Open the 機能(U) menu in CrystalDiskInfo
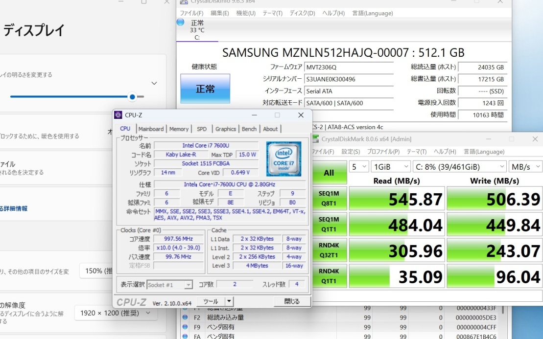 tap(246, 13)
